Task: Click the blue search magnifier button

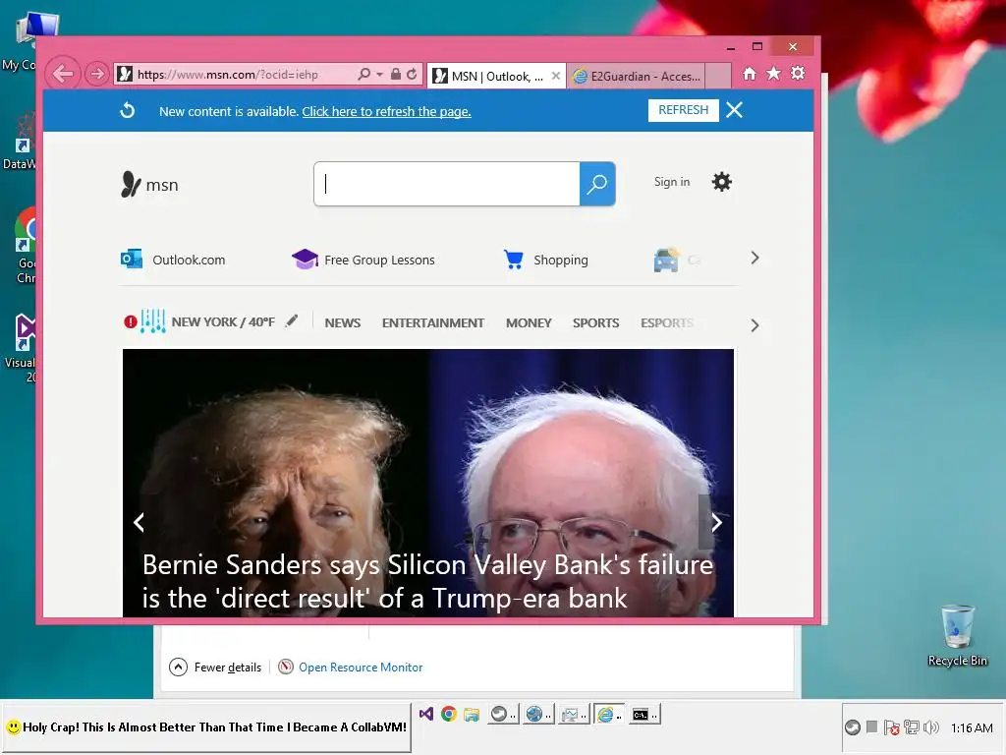Action: coord(597,184)
